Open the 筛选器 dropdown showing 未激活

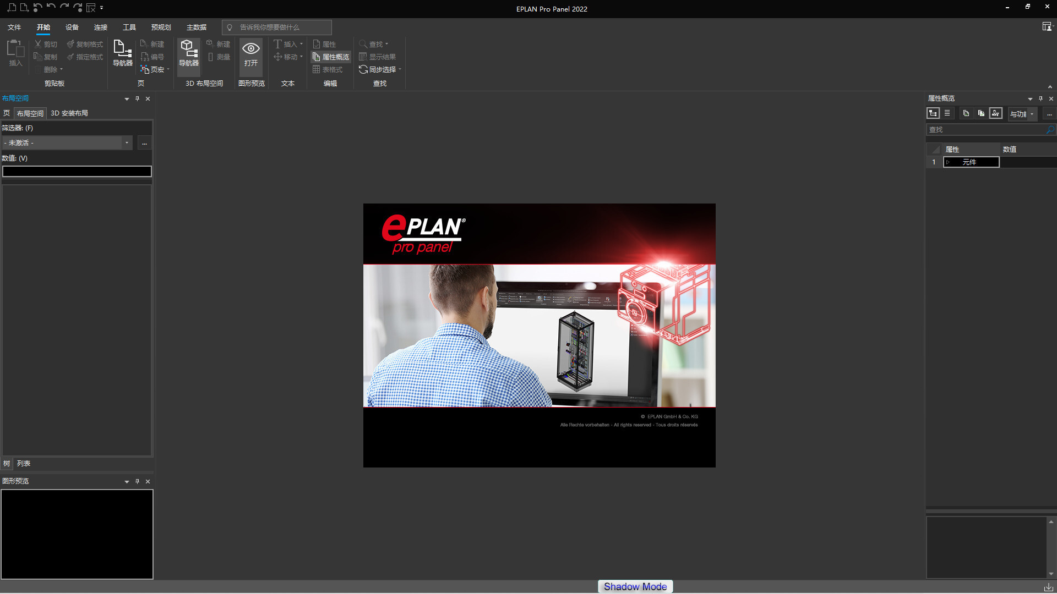coord(127,142)
